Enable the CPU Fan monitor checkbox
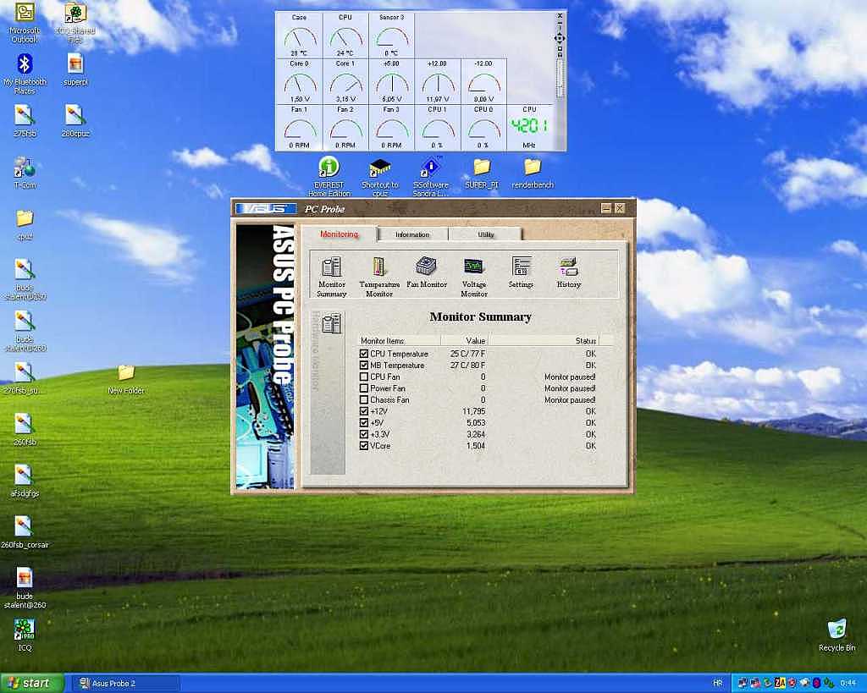The width and height of the screenshot is (867, 693). (364, 377)
